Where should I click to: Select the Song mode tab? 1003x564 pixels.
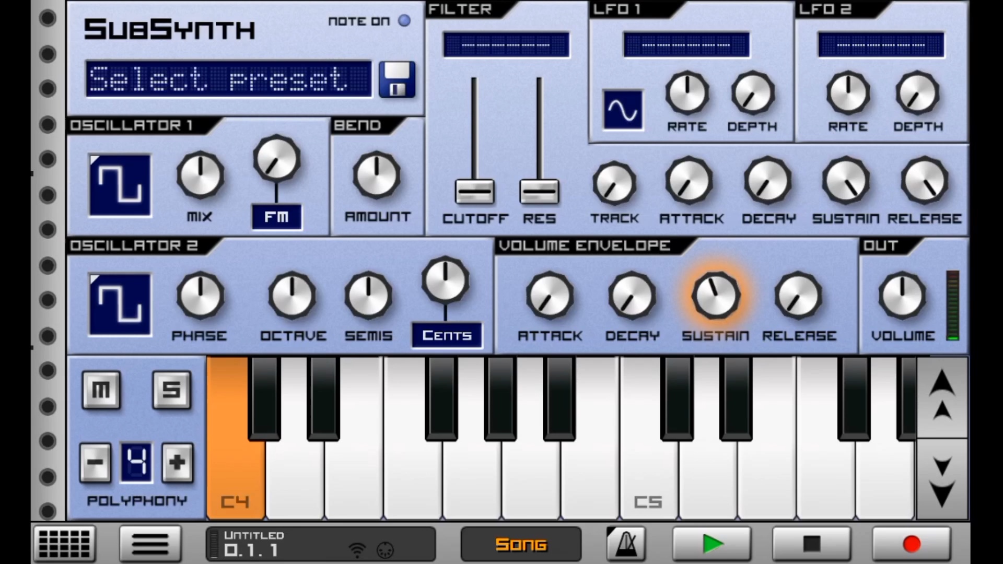[521, 545]
